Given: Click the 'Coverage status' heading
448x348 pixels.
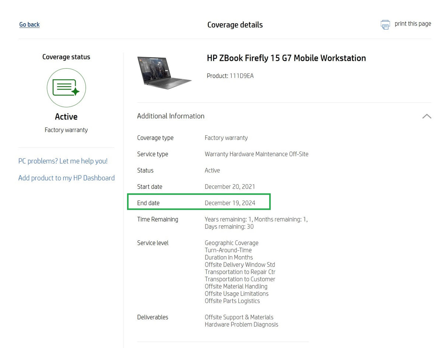Looking at the screenshot, I should click(66, 57).
